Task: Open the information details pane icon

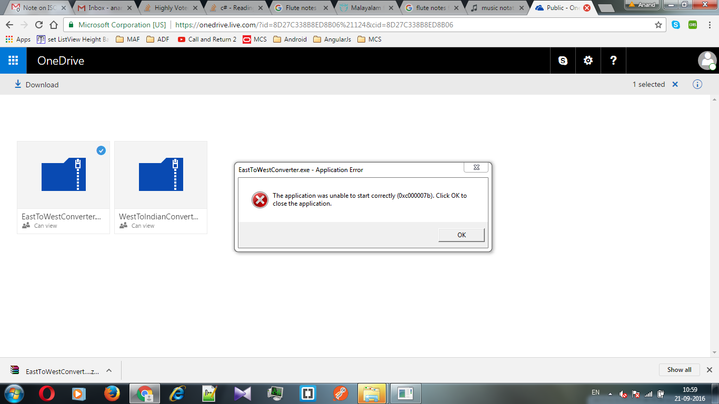Action: (697, 84)
